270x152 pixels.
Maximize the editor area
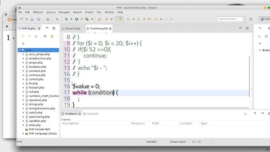coord(247,28)
